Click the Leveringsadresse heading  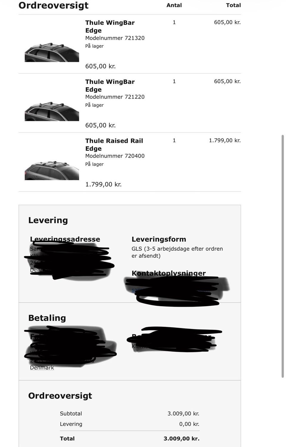65,239
